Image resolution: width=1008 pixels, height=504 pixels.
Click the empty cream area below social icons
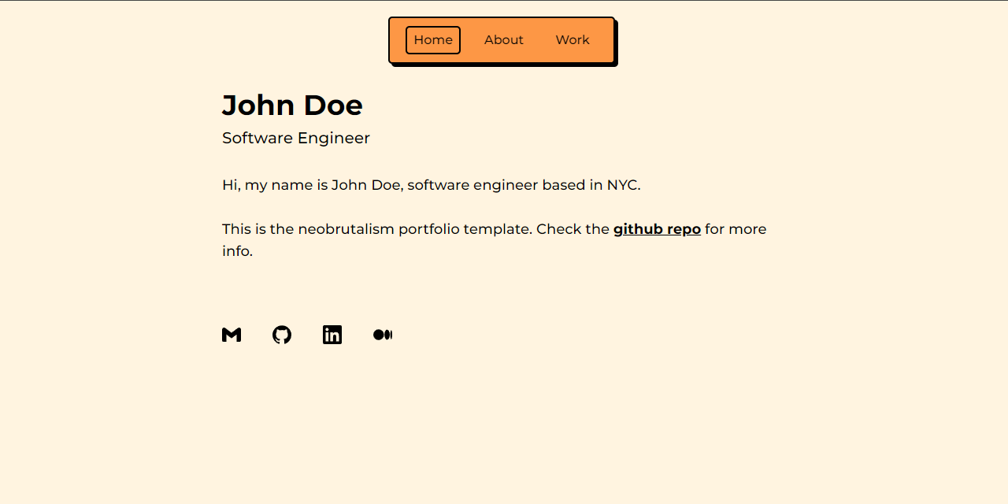(x=504, y=425)
